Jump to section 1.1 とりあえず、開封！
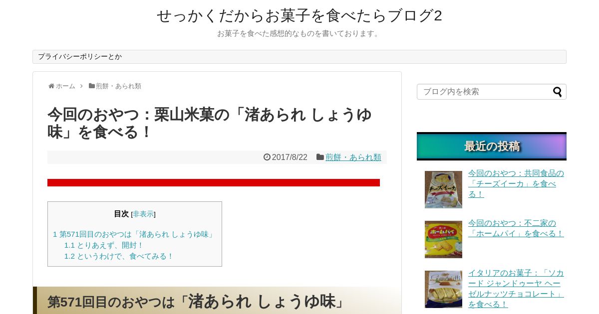The image size is (599, 314). click(x=104, y=245)
